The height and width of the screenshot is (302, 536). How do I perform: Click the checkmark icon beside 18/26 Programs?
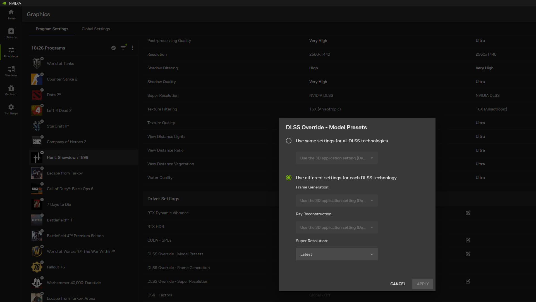[113, 48]
